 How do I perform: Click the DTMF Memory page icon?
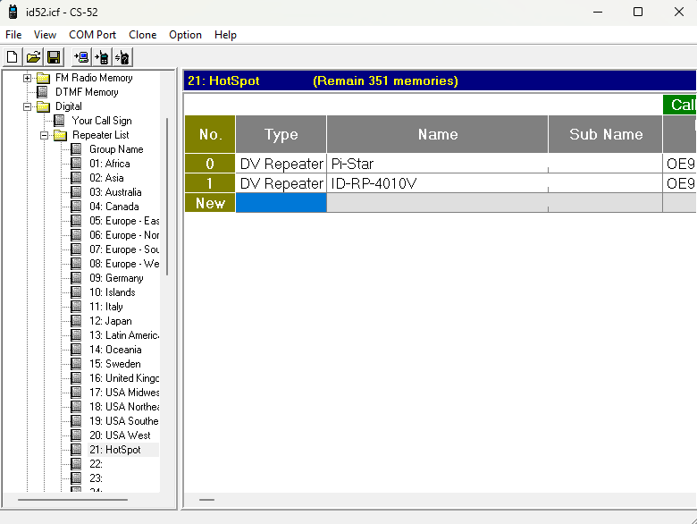[x=42, y=92]
